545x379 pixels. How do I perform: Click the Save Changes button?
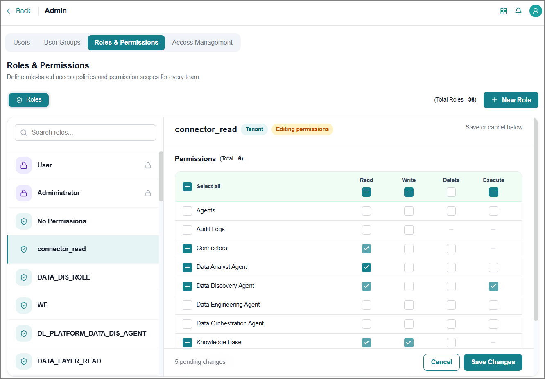click(x=493, y=362)
